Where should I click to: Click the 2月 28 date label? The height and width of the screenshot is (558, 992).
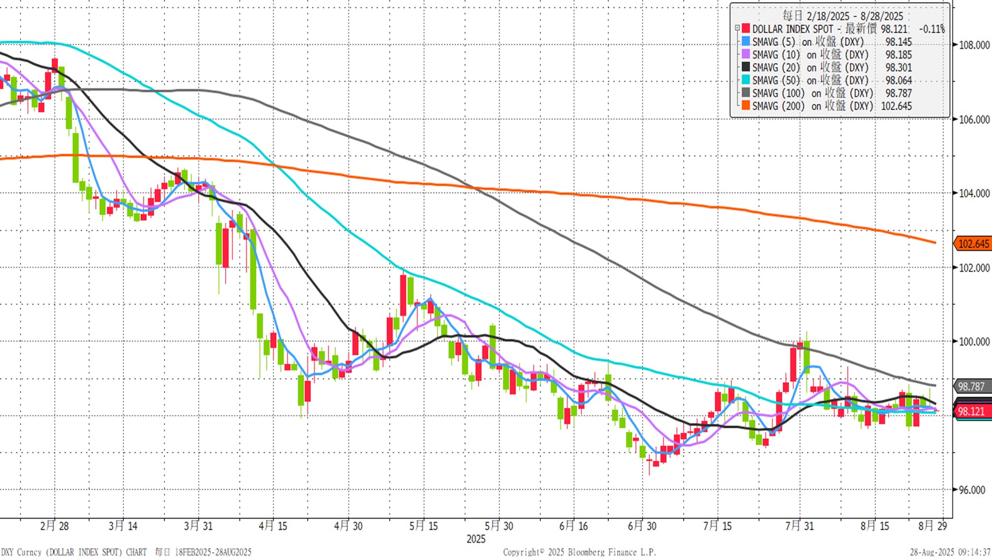(54, 526)
